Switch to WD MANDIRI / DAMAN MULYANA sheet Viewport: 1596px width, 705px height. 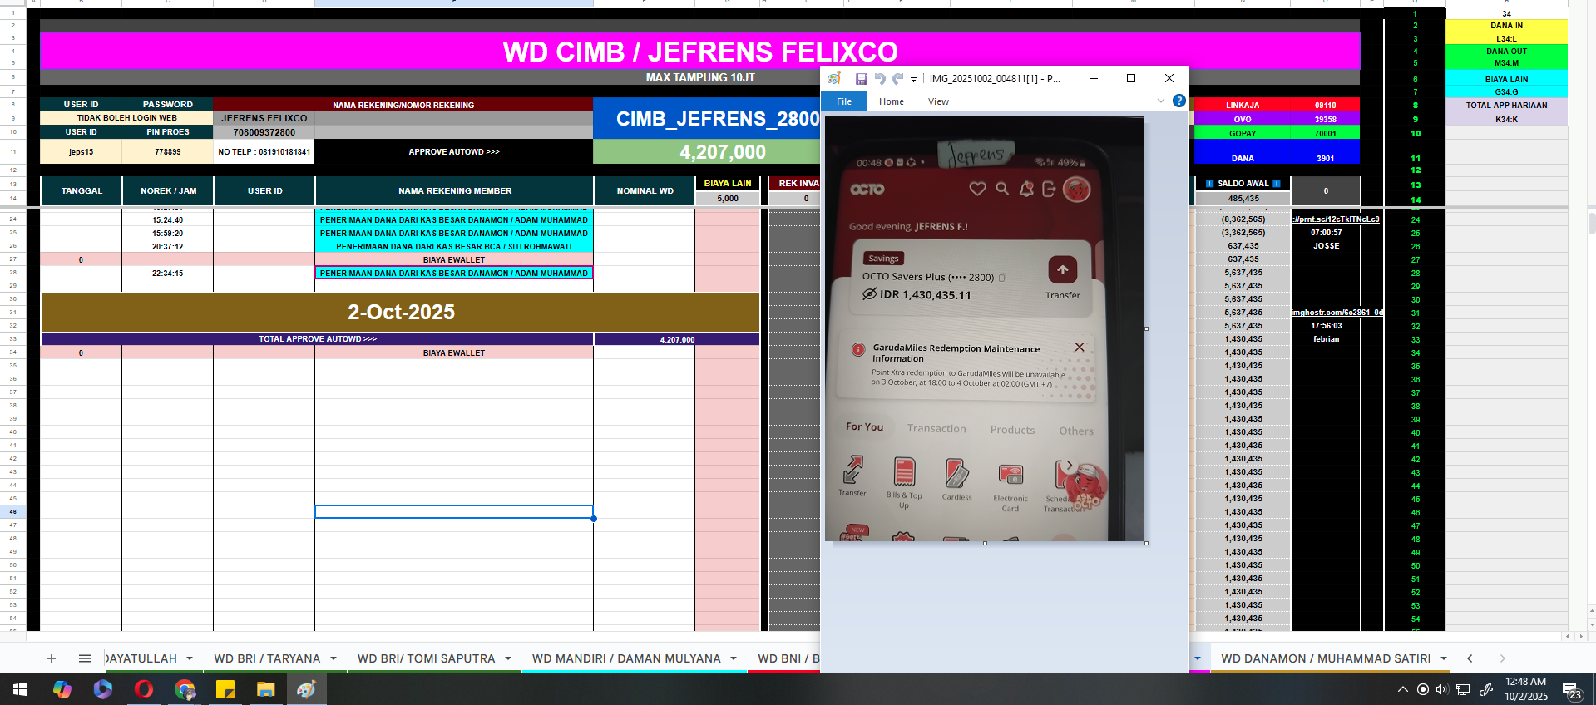coord(626,658)
